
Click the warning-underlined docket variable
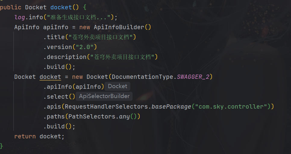50,77
